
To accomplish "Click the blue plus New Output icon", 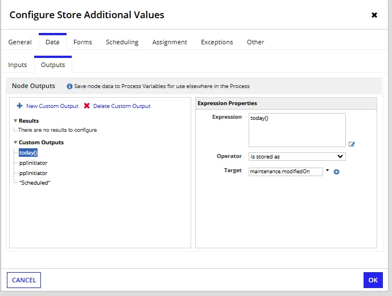I will pyautogui.click(x=19, y=106).
